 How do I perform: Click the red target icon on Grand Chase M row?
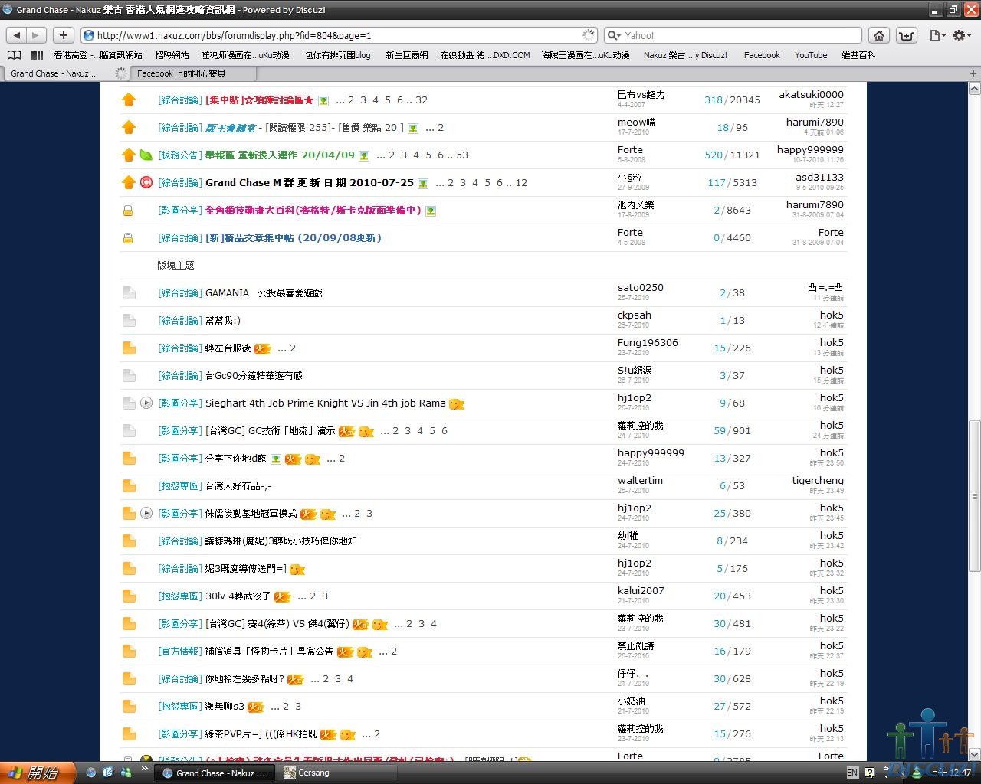point(146,182)
